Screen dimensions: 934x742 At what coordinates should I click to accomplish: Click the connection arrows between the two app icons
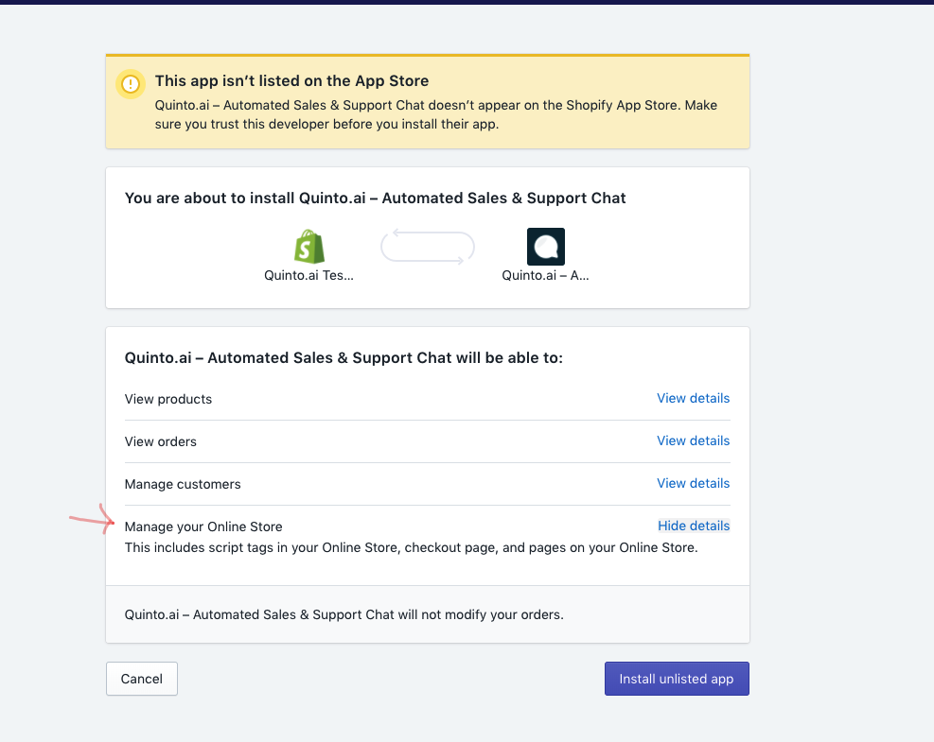coord(427,247)
